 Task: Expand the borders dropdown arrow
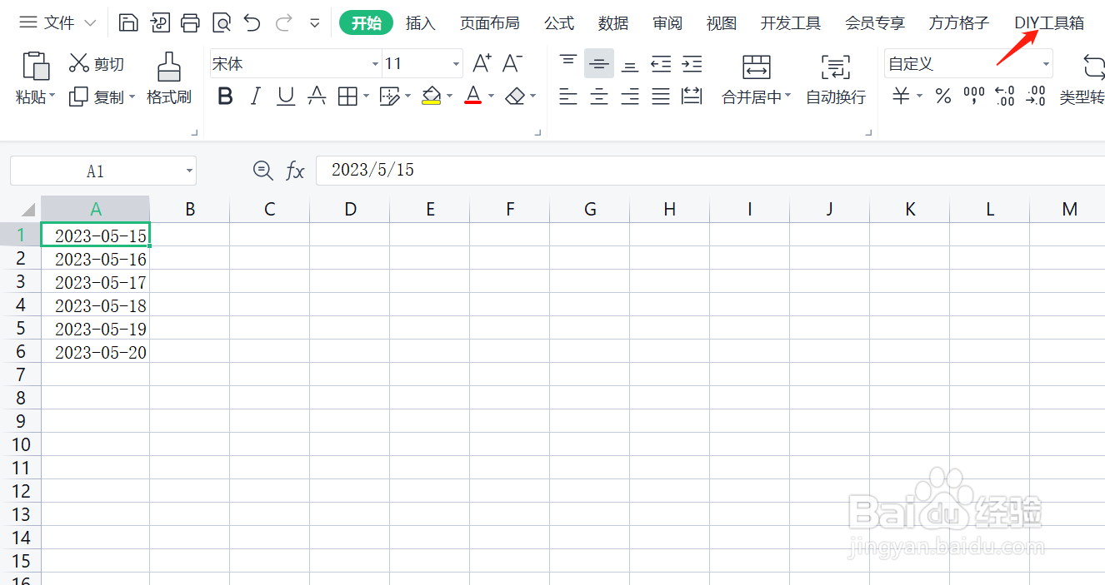[x=365, y=97]
